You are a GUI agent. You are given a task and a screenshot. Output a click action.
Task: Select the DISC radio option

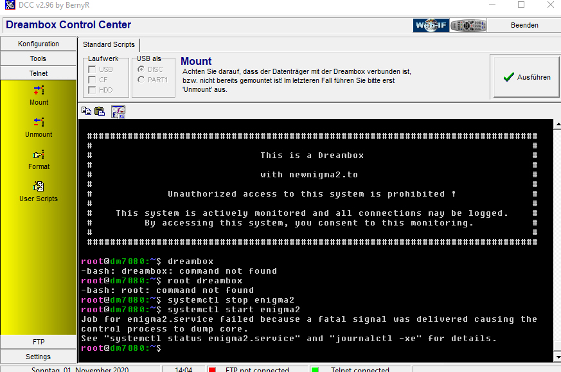coord(141,69)
